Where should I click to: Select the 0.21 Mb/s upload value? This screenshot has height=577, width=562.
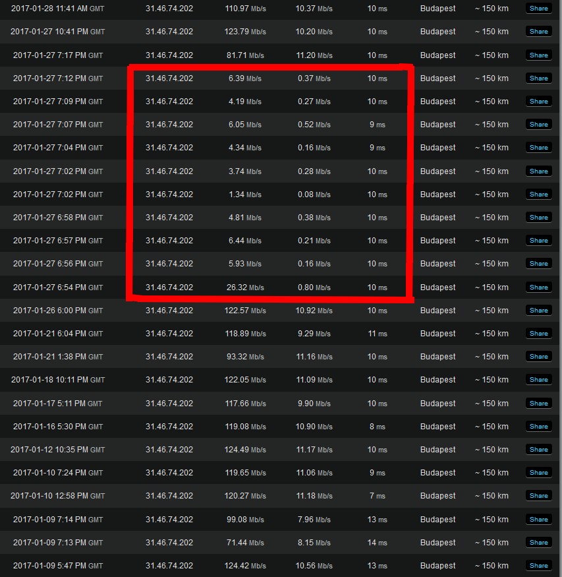click(x=314, y=241)
